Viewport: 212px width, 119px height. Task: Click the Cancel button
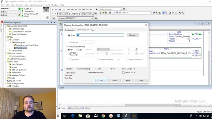[x=115, y=80]
